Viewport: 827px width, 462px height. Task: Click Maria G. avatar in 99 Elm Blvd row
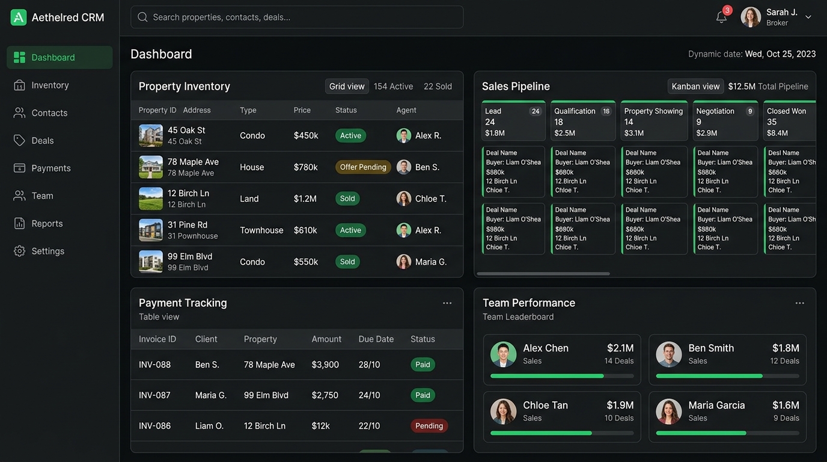(x=404, y=262)
